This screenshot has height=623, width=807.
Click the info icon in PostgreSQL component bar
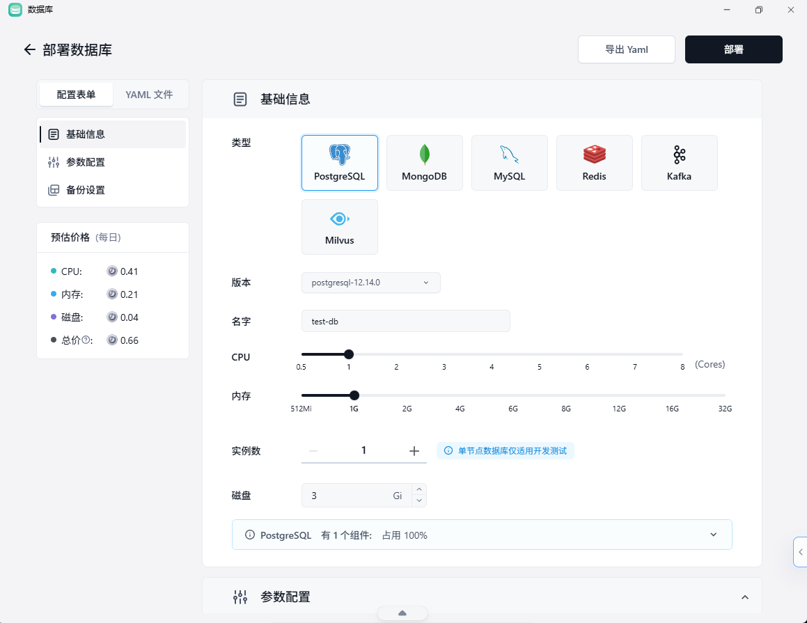[x=249, y=535]
